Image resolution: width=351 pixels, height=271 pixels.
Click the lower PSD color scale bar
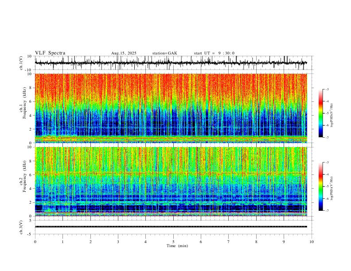pyautogui.click(x=320, y=186)
